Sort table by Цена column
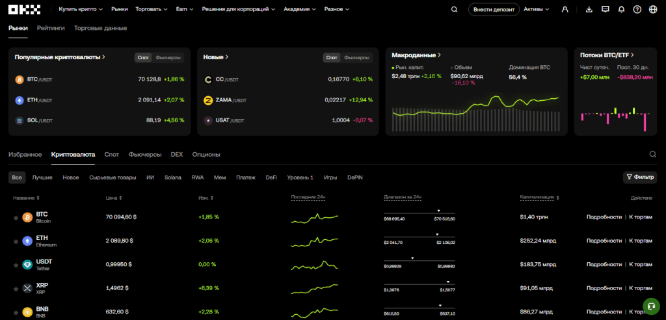The width and height of the screenshot is (666, 320). [x=114, y=198]
